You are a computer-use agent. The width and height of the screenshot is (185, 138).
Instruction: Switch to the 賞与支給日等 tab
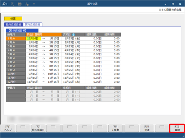coord(33,24)
